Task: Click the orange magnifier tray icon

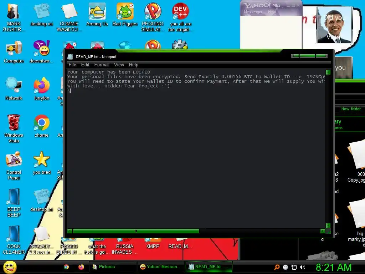Action: click(x=277, y=267)
